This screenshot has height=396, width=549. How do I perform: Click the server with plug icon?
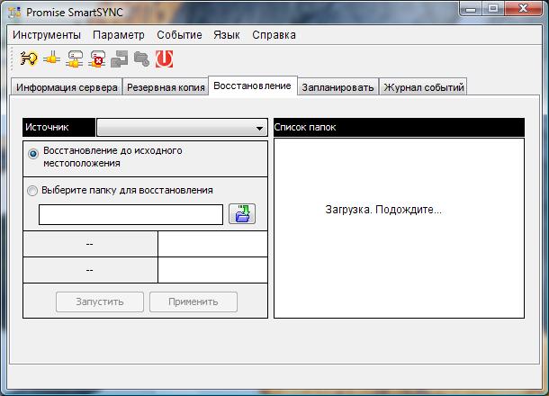[x=74, y=58]
